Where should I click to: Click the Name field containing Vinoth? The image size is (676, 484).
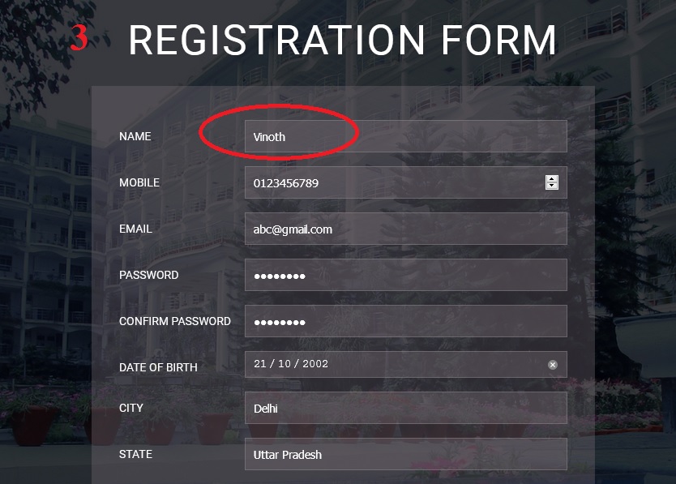(405, 136)
